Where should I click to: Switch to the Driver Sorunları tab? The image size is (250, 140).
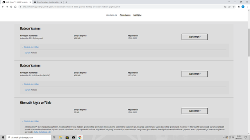(x=48, y=2)
